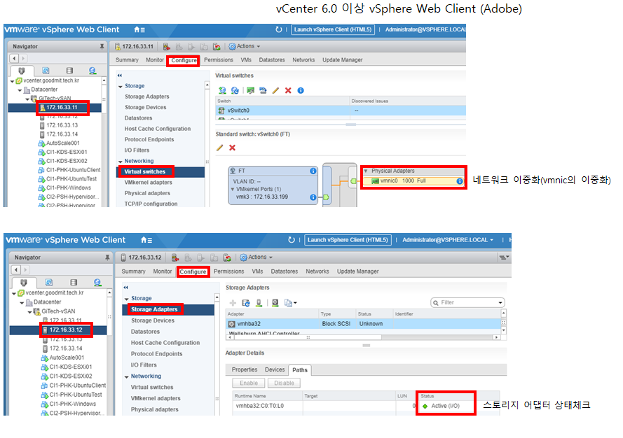
Task: Show vmk3 VMkernel port info icon
Action: [x=313, y=197]
